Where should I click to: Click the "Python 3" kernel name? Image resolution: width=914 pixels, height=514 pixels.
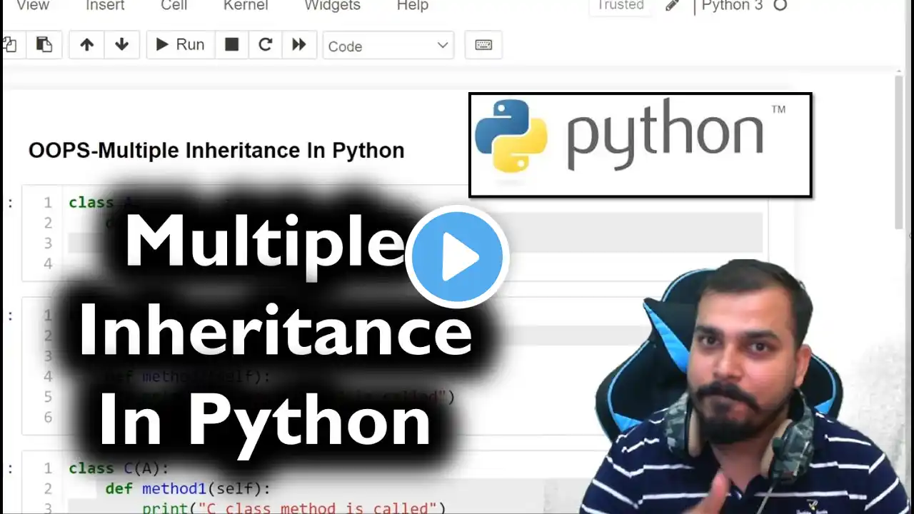[x=732, y=6]
